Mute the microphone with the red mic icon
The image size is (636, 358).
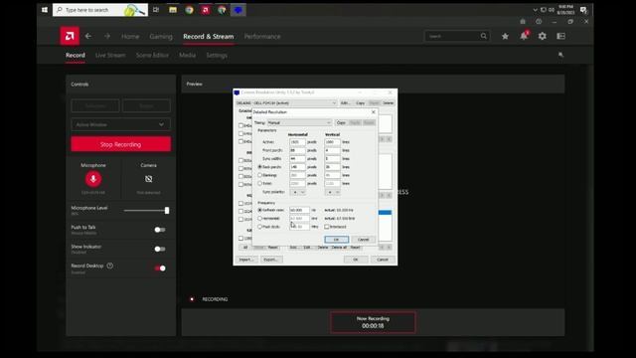click(93, 179)
